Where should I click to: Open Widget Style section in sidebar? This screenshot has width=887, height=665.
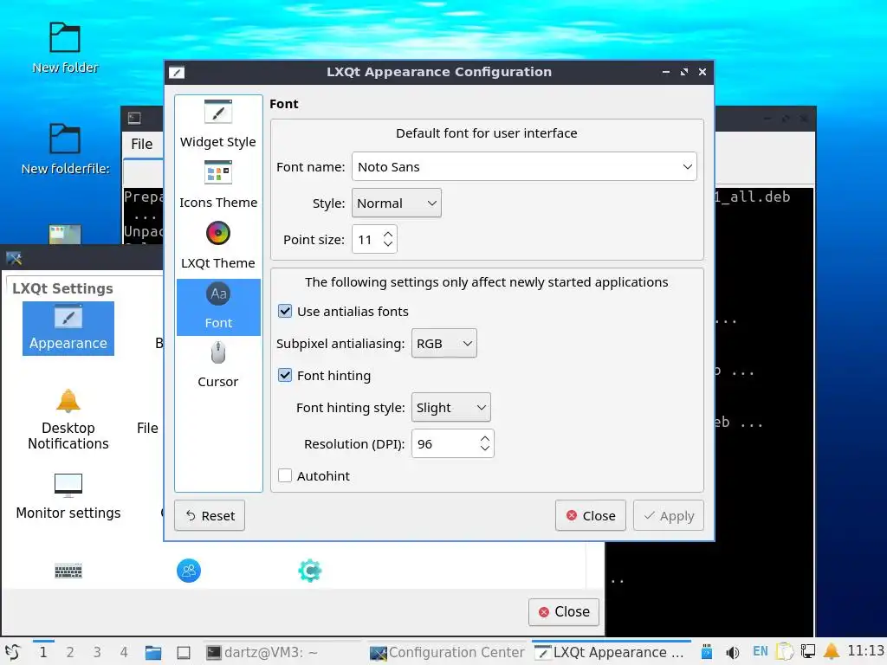click(x=217, y=125)
